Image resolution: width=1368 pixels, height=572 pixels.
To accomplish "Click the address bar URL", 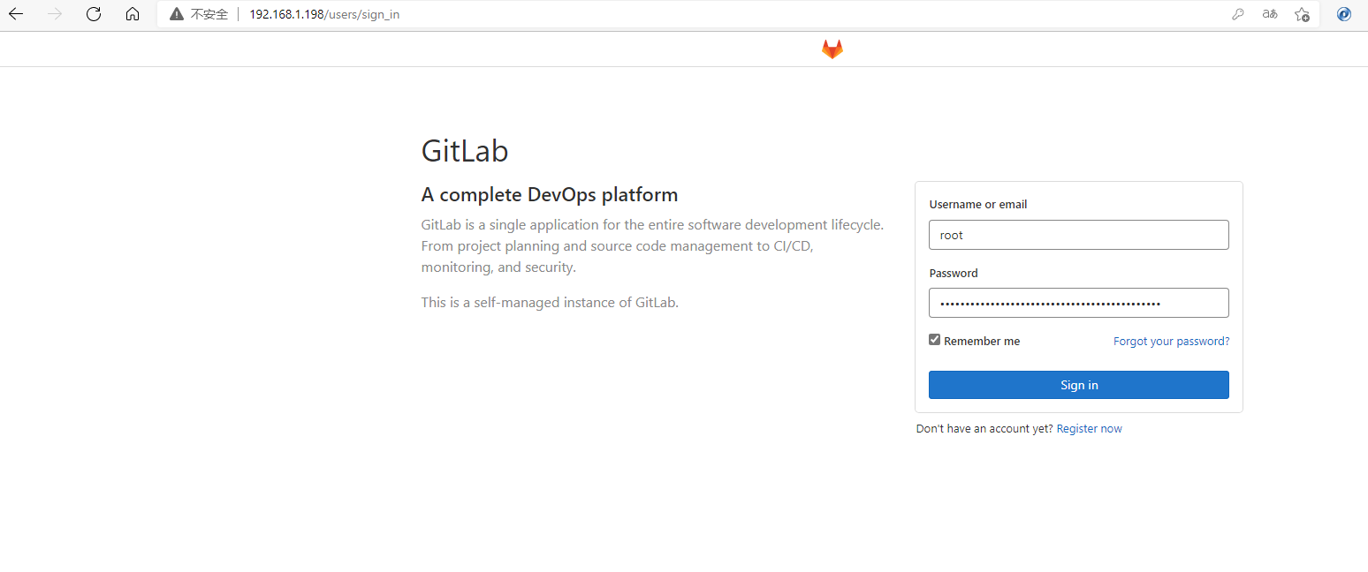I will click(324, 14).
